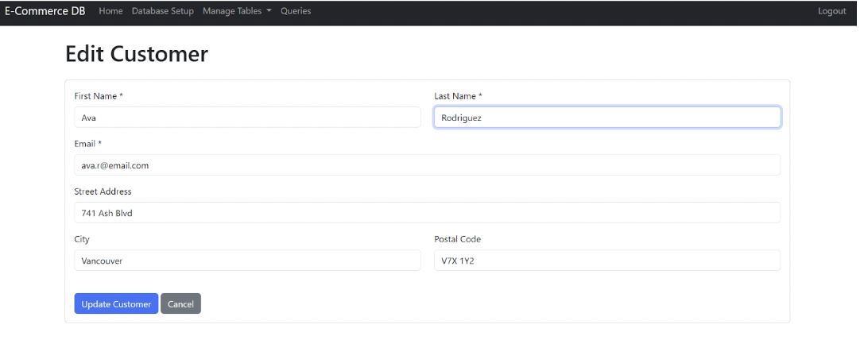
Task: Click the E-Commerce DB brand logo
Action: (45, 11)
